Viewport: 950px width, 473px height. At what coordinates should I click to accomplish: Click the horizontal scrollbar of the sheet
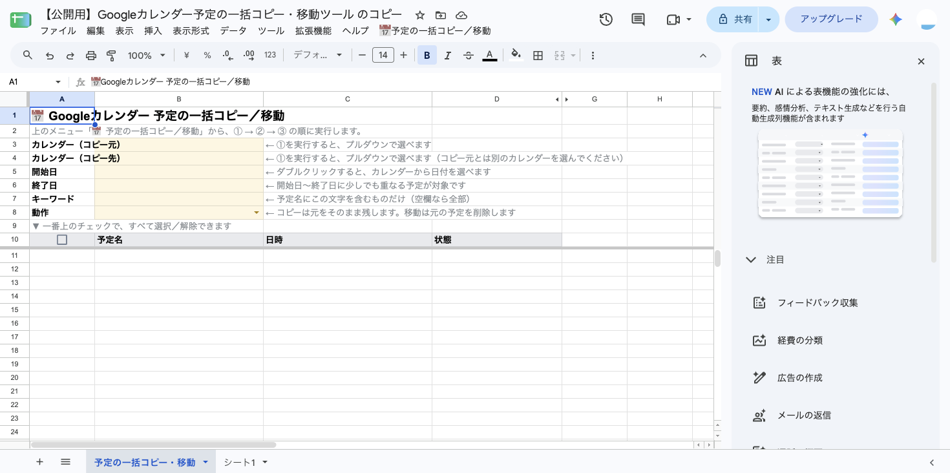click(x=153, y=445)
